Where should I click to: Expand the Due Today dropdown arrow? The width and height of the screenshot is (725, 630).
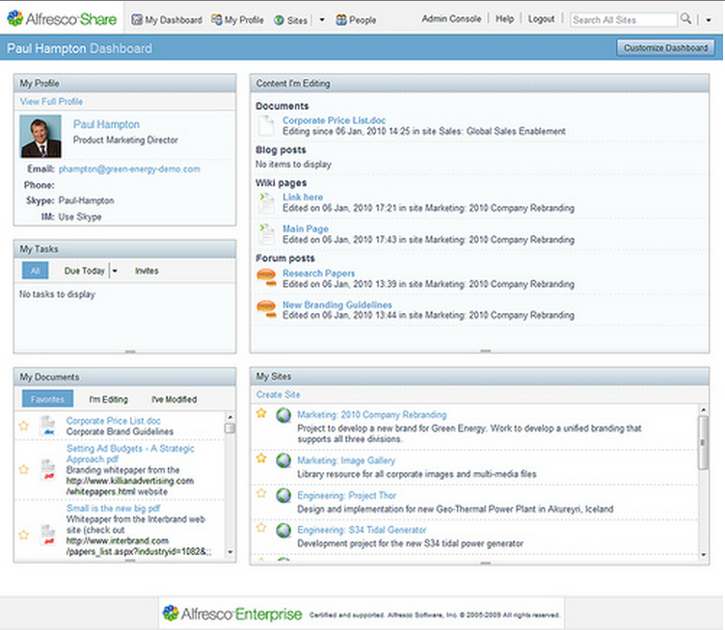(x=116, y=272)
